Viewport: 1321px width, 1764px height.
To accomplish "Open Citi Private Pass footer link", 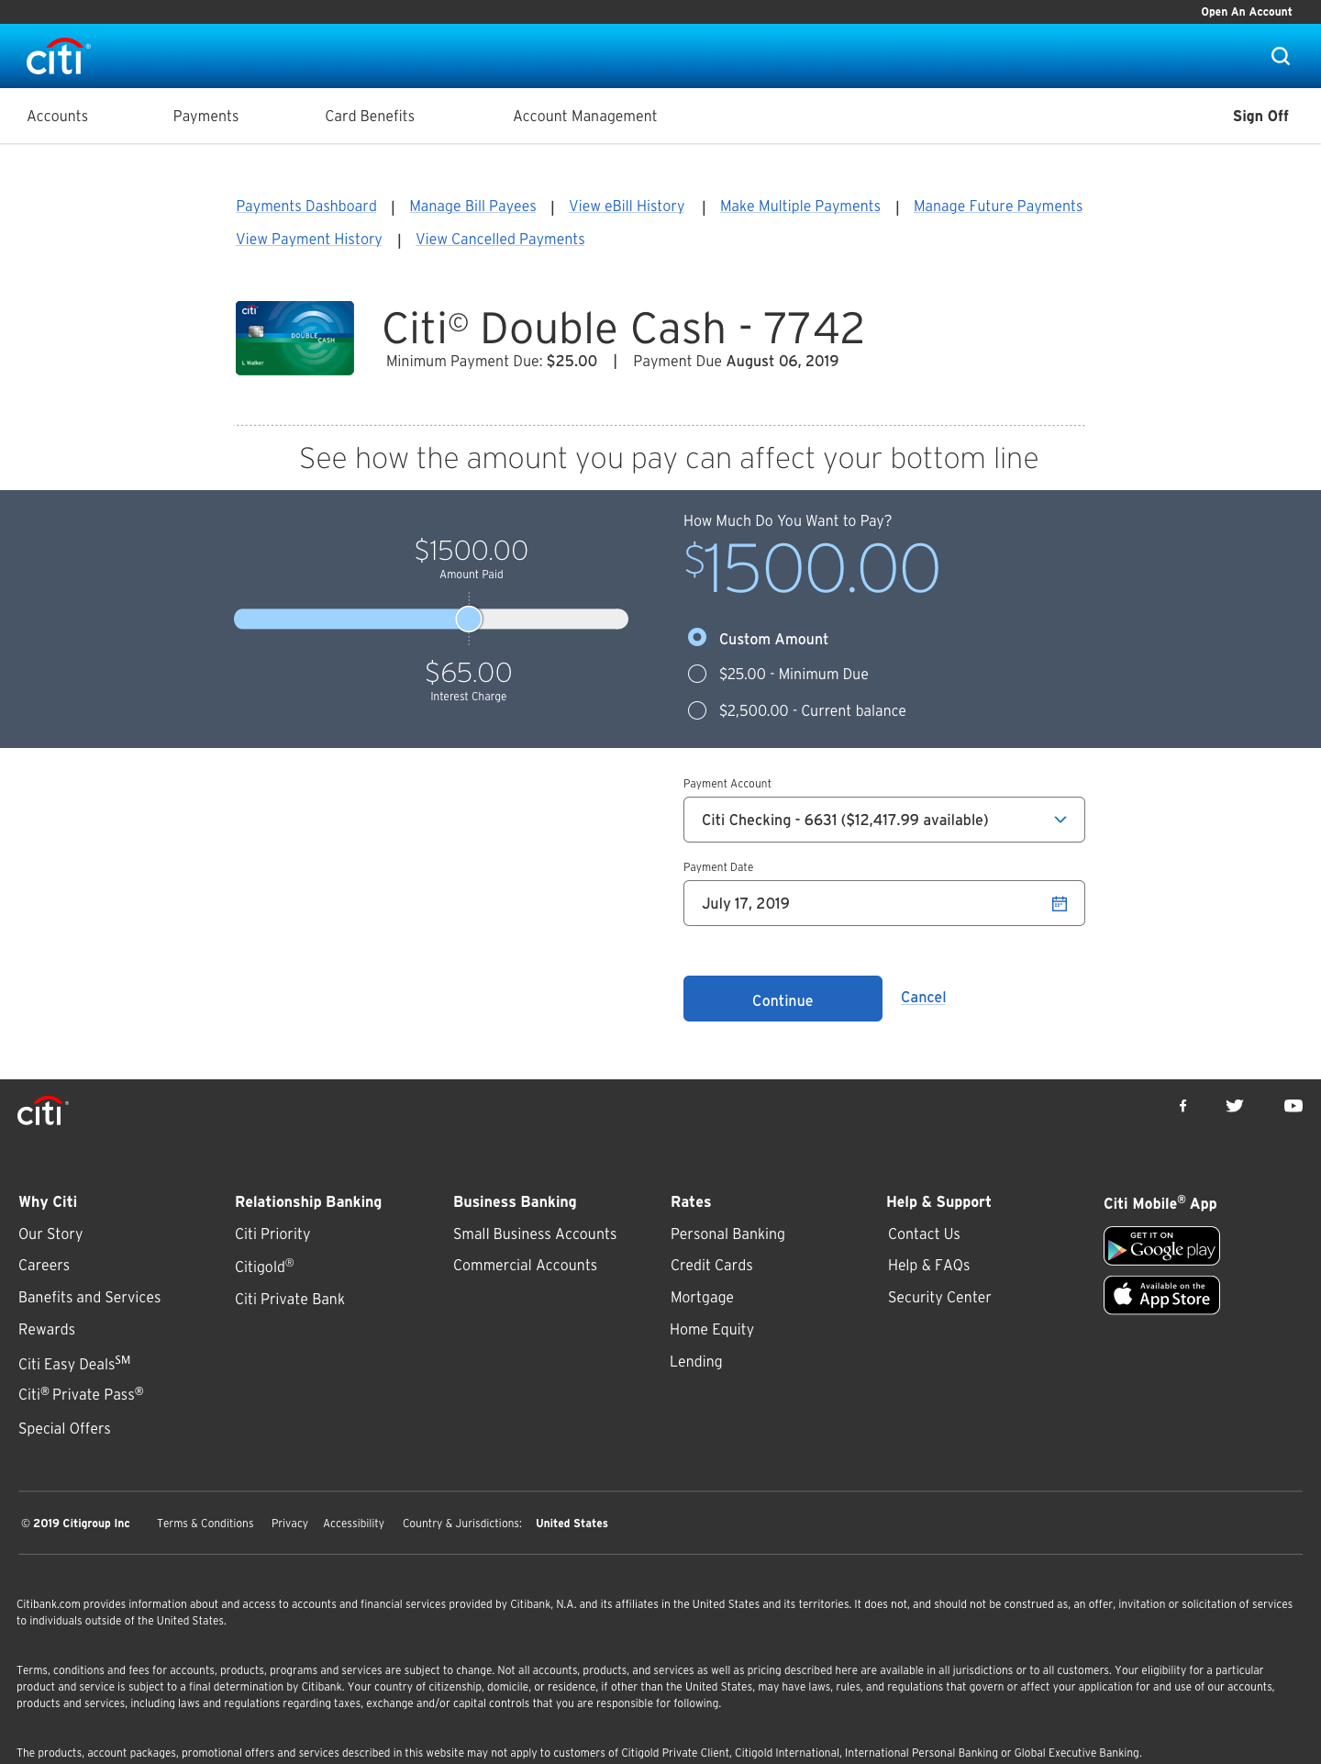I will (81, 1394).
